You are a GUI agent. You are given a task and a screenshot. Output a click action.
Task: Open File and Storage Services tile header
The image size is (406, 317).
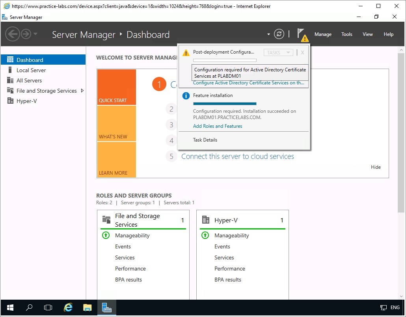tap(143, 220)
